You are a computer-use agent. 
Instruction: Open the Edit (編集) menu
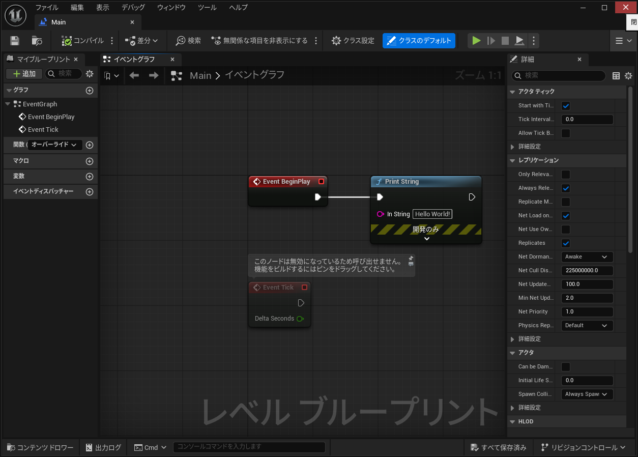(x=77, y=8)
